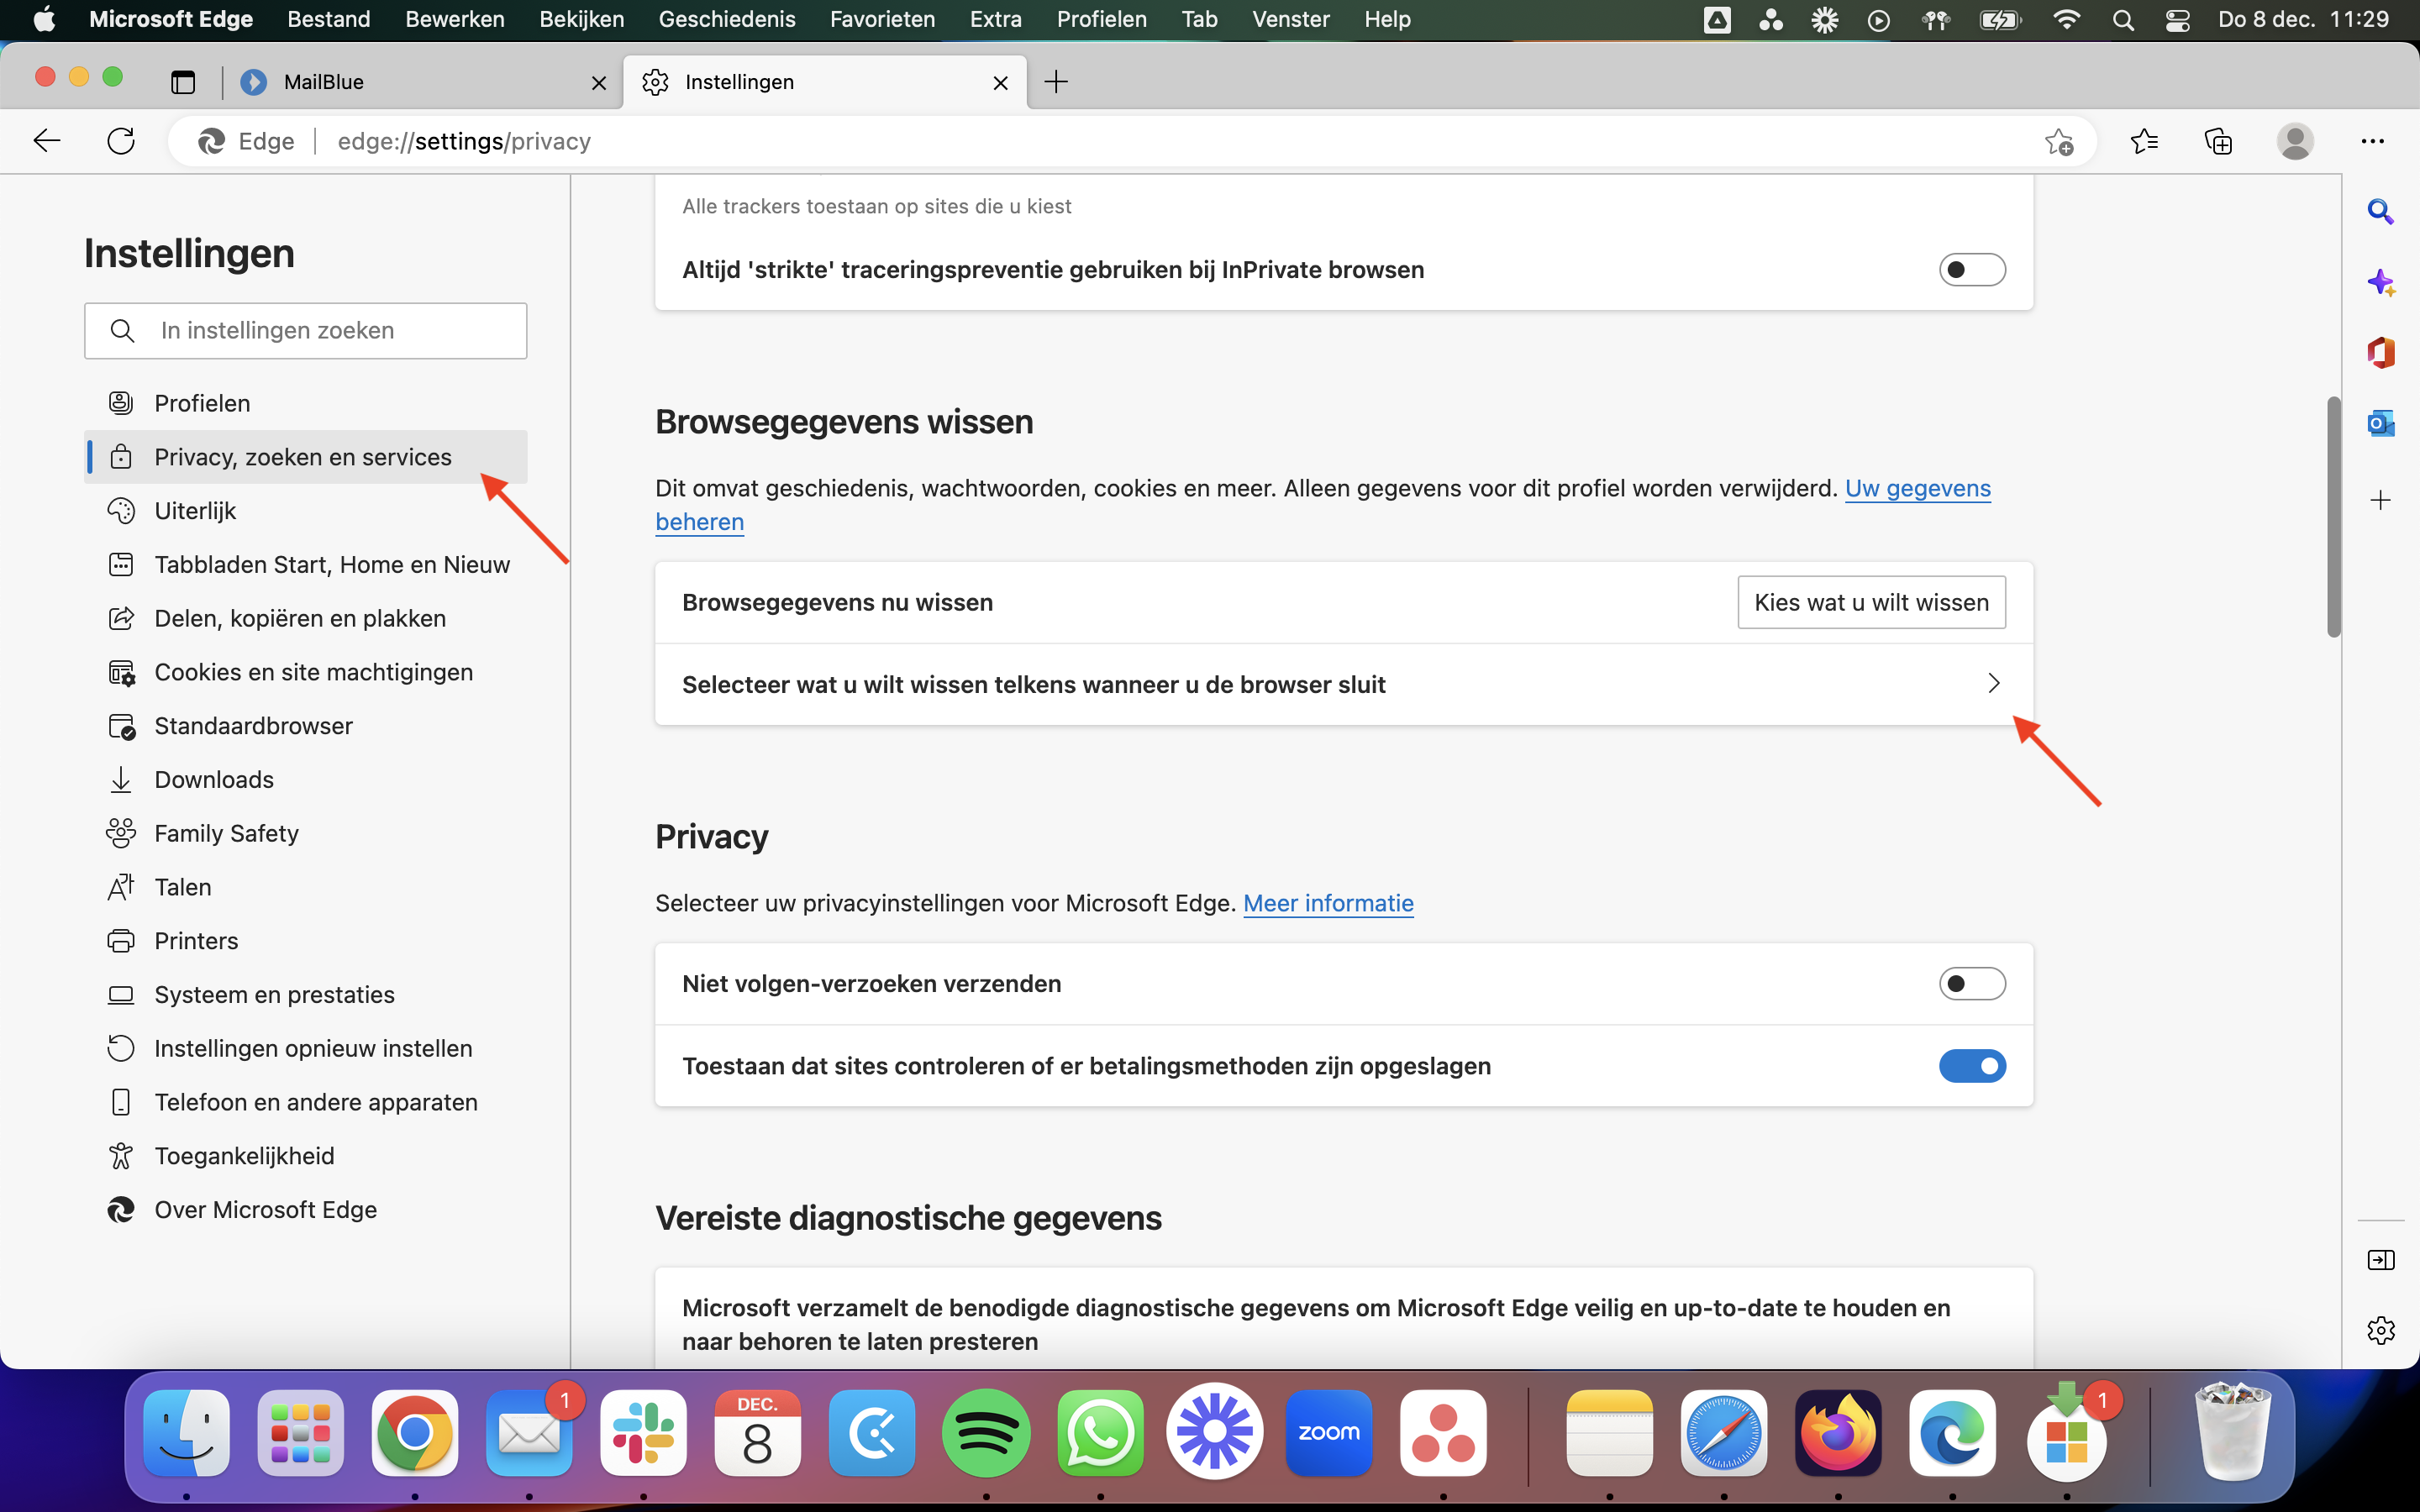The image size is (2420, 1512).
Task: Toggle strict tracking prevention for InPrivate
Action: pos(1972,270)
